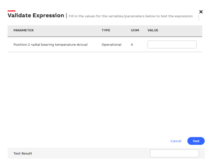Screen dimensions: 212x165
Task: Click the VALUE column header
Action: pos(153,30)
